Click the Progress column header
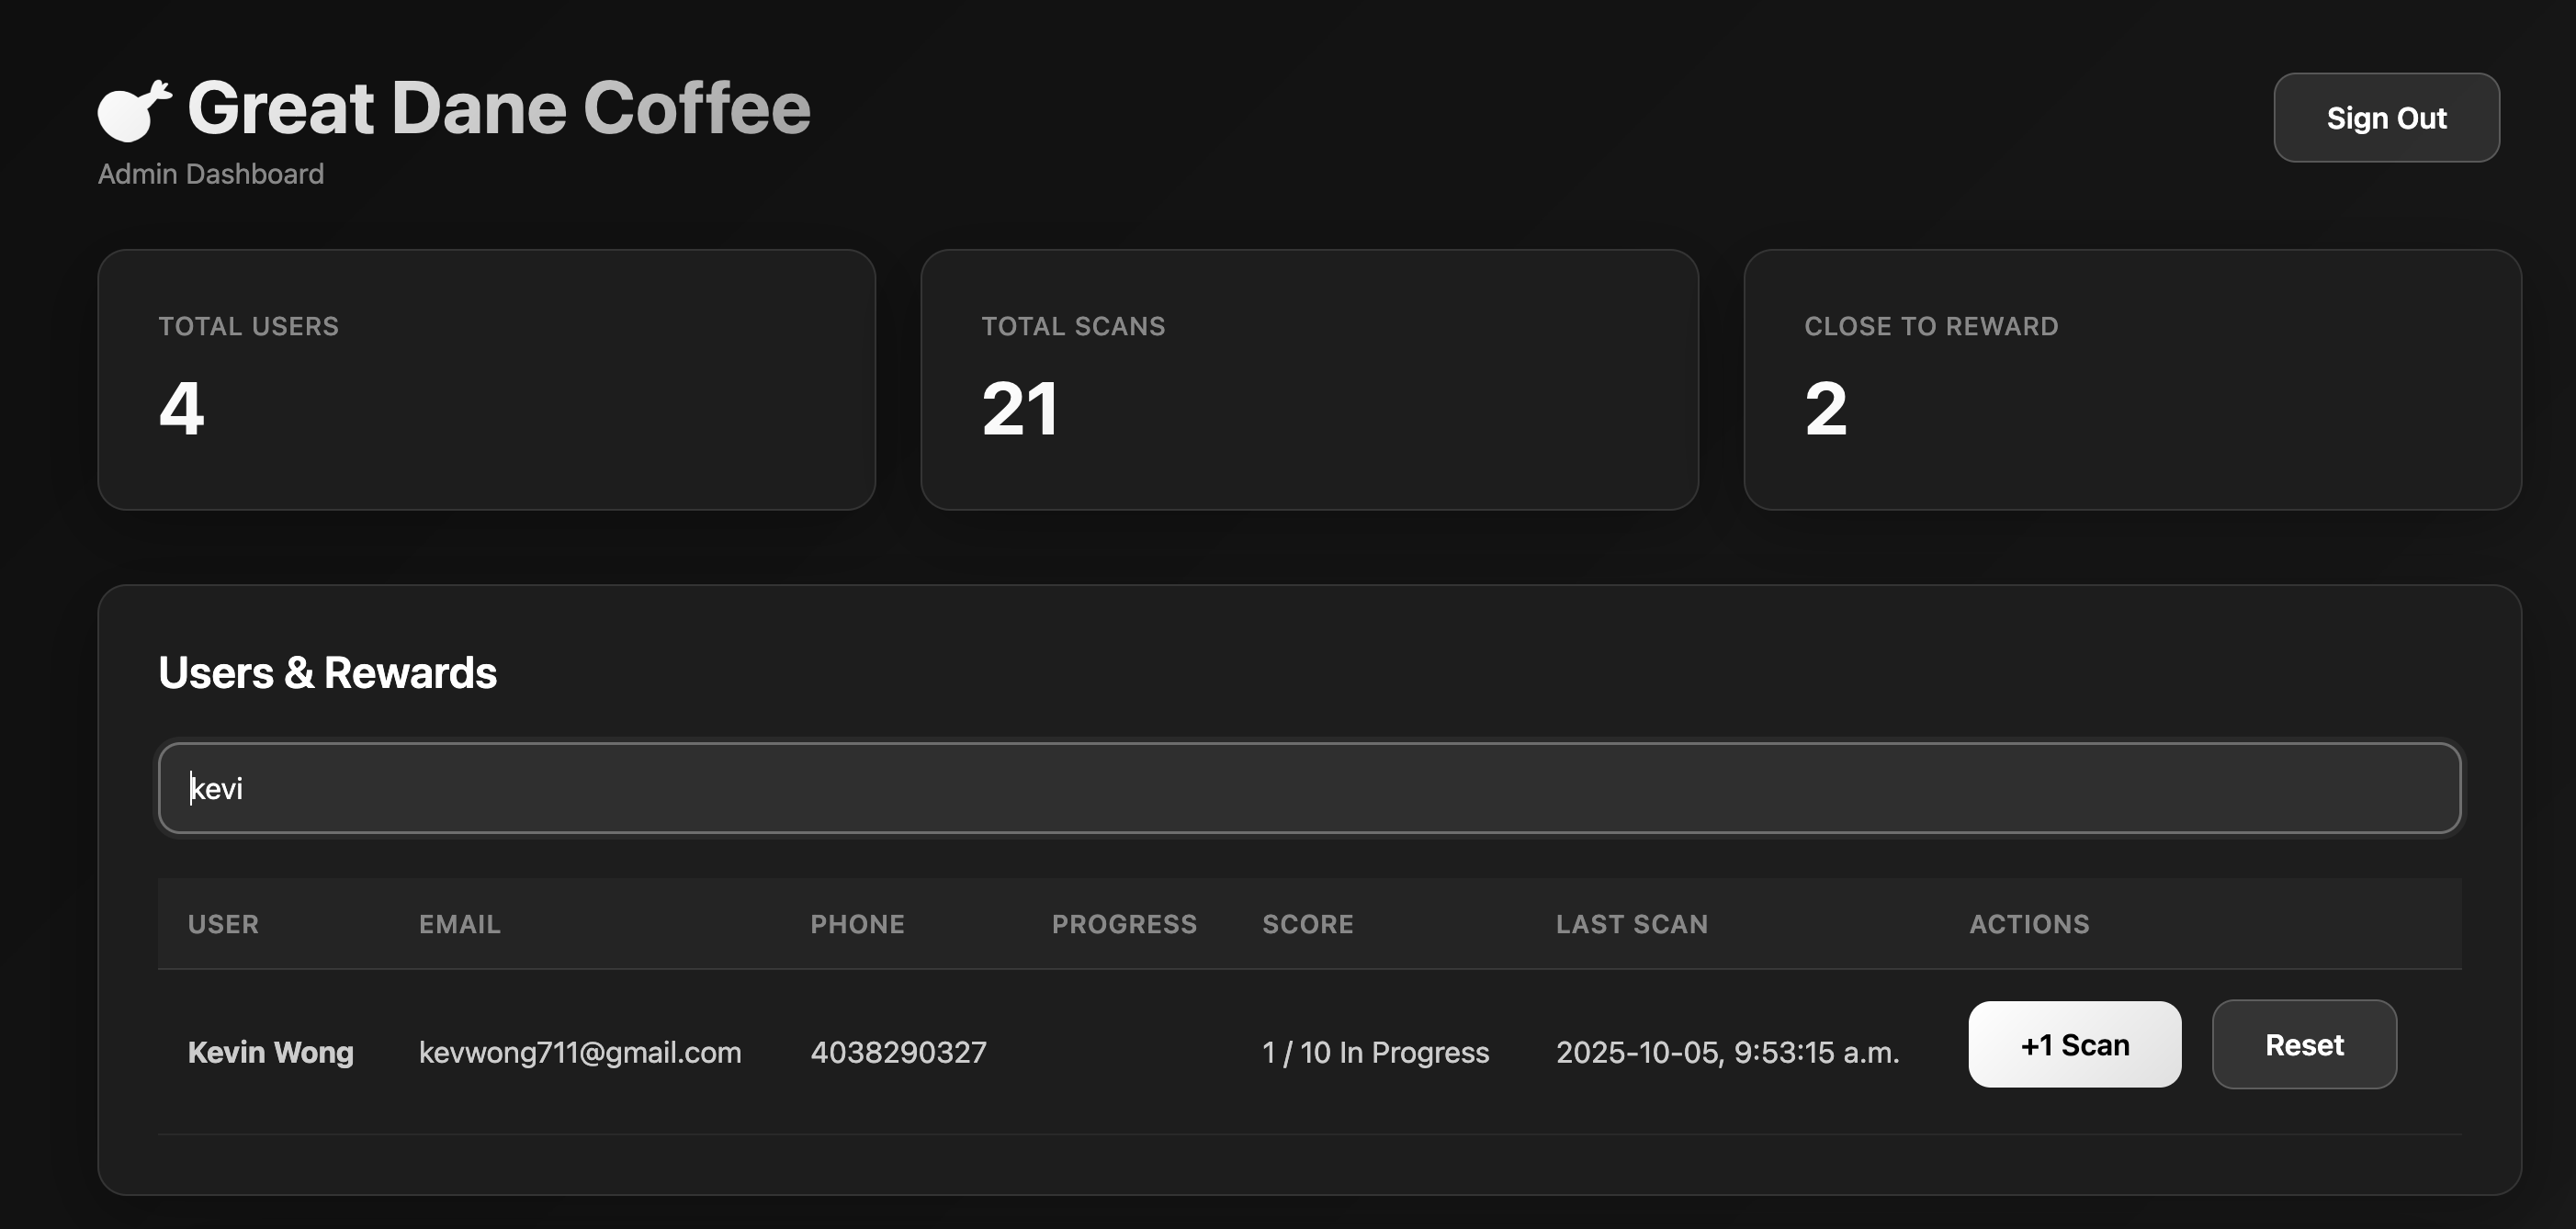Viewport: 2576px width, 1229px height. pyautogui.click(x=1123, y=924)
